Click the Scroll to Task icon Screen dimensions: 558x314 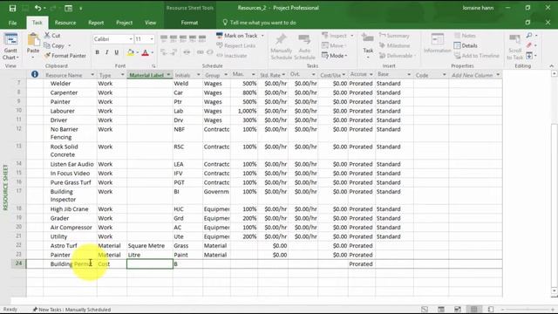(514, 40)
